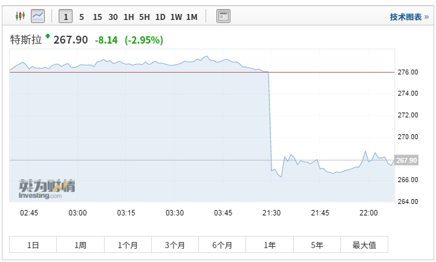Set interval to 1D

(160, 17)
